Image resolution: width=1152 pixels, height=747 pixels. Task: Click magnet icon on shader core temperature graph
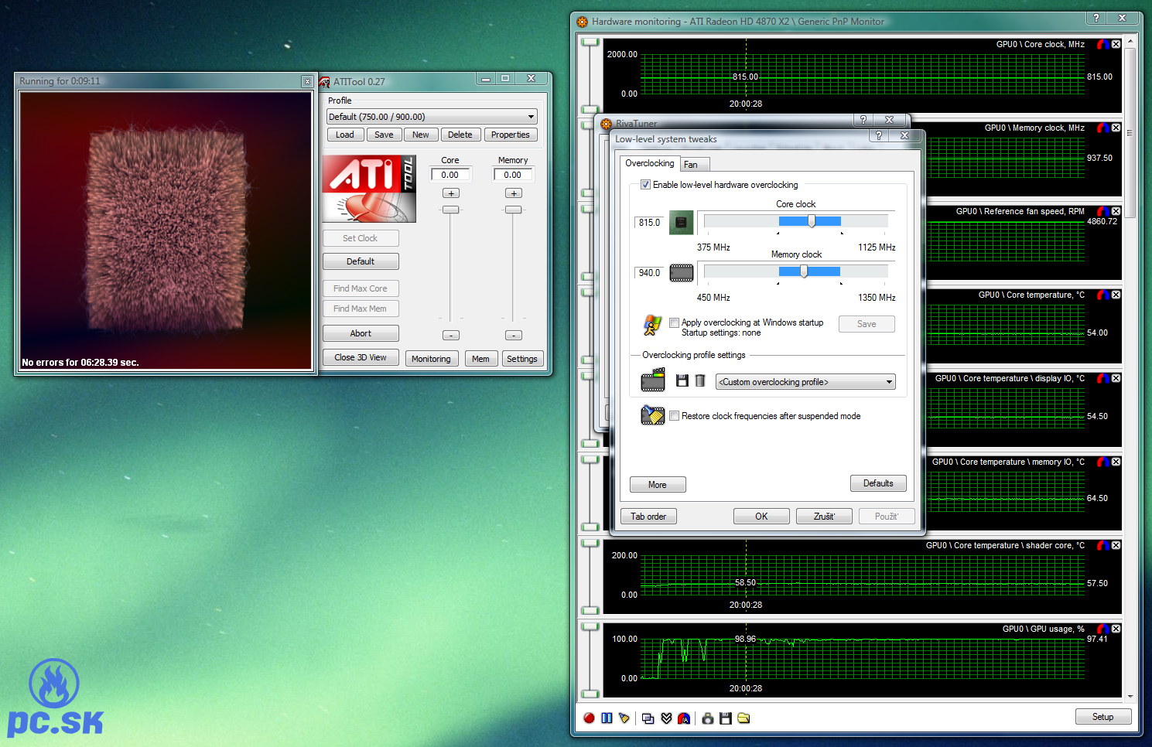[x=1103, y=545]
